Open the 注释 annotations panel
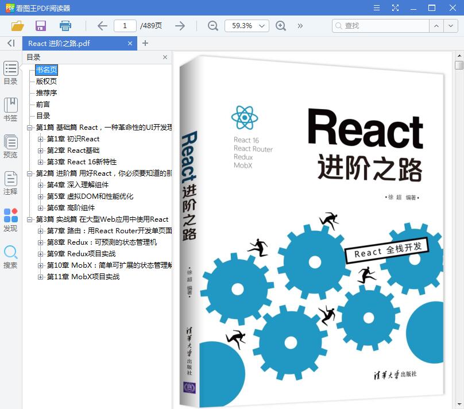The width and height of the screenshot is (464, 409). point(11,183)
